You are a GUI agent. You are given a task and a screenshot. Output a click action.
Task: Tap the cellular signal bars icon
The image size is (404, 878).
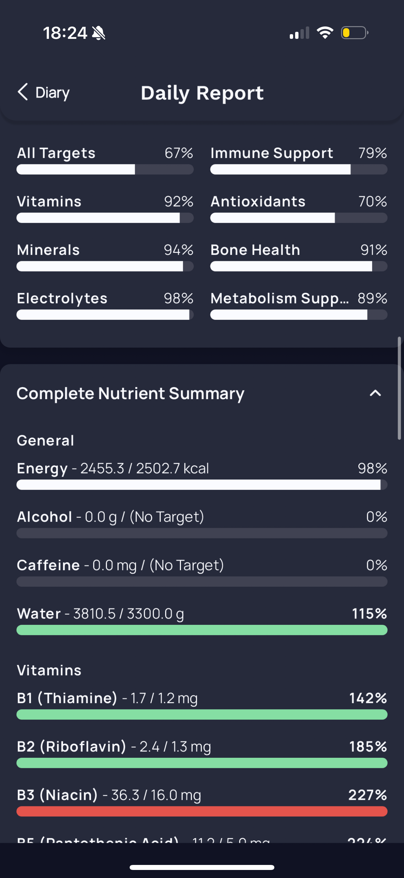[299, 33]
